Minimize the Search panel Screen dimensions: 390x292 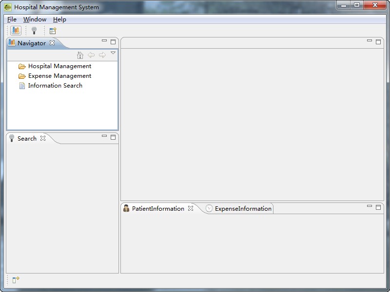click(104, 136)
